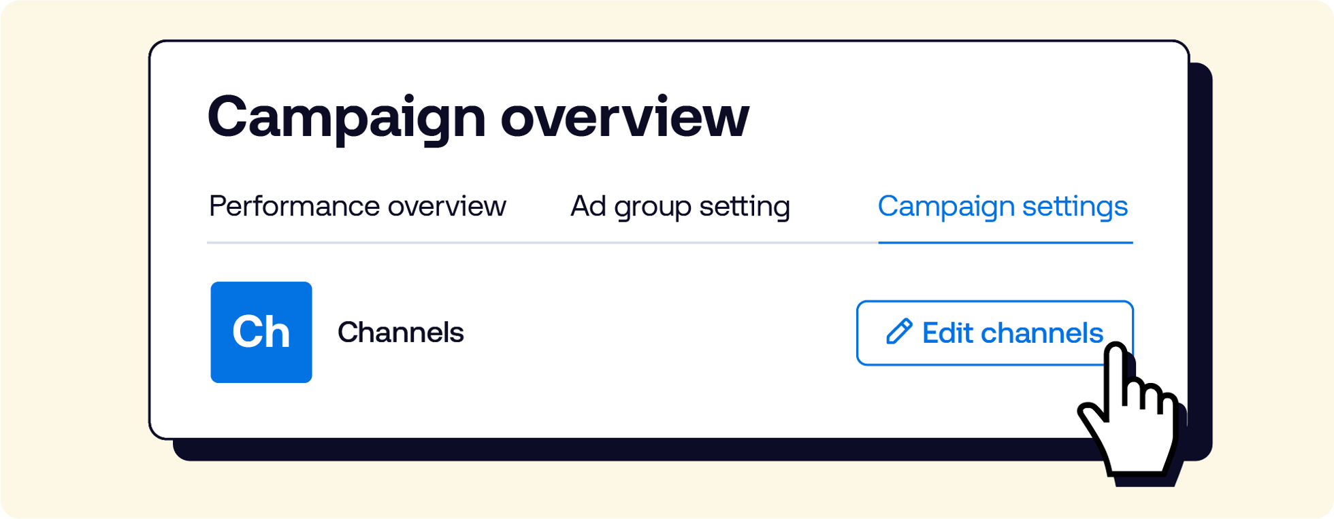Screen dimensions: 1334x519
Task: Click the gray divider line under tabs
Action: [x=542, y=242]
